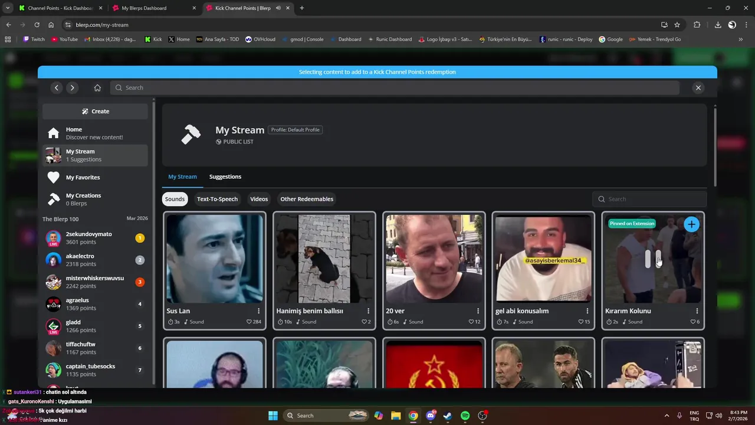755x425 pixels.
Task: Open captain_tubesocks leaderboard entry
Action: pyautogui.click(x=95, y=370)
